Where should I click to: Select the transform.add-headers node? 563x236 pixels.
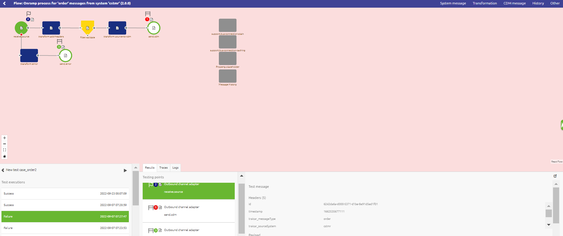[51, 28]
